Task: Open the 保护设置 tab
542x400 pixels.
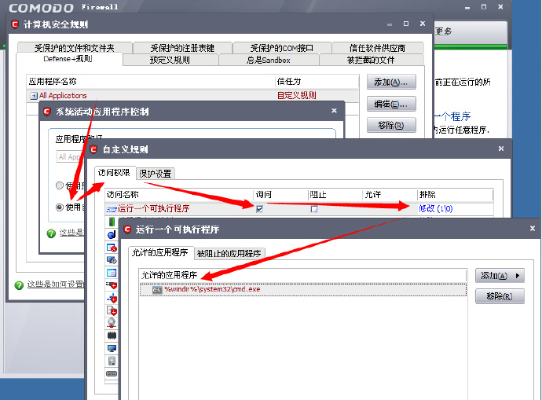Action: tap(156, 174)
